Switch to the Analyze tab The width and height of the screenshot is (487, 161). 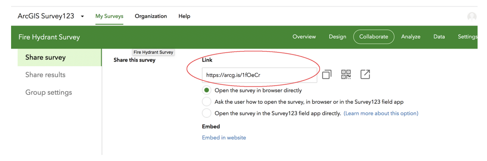[411, 37]
